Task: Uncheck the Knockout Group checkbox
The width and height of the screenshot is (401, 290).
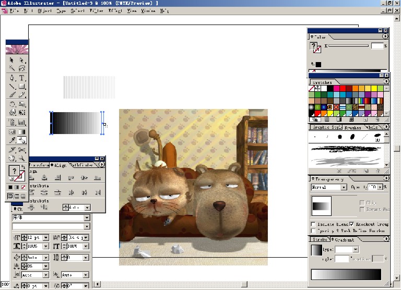Action: [352, 224]
